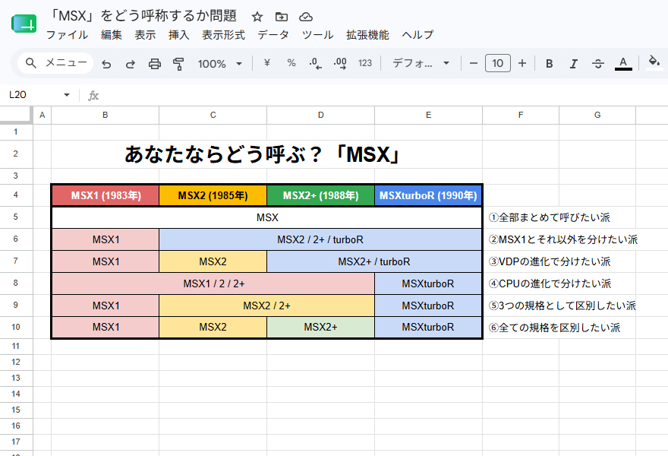668x456 pixels.
Task: Select the green MSX2+ cell in row 10
Action: [x=321, y=327]
